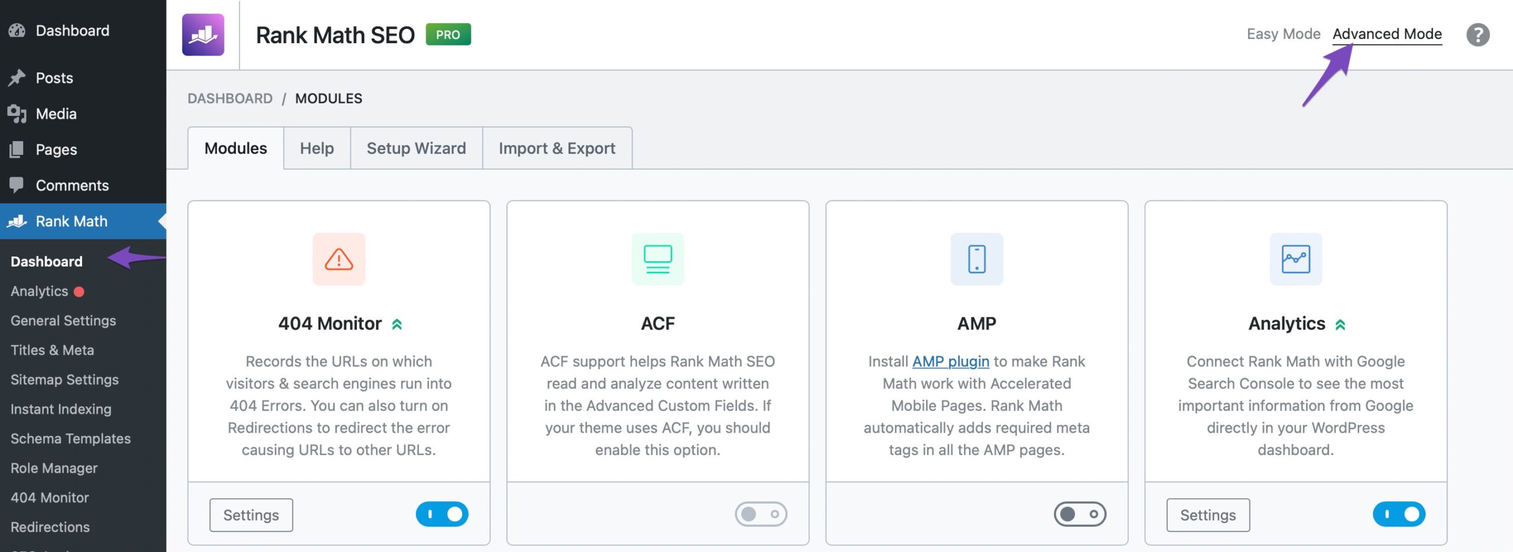This screenshot has height=552, width=1513.
Task: Switch to the Modules tab
Action: 236,148
